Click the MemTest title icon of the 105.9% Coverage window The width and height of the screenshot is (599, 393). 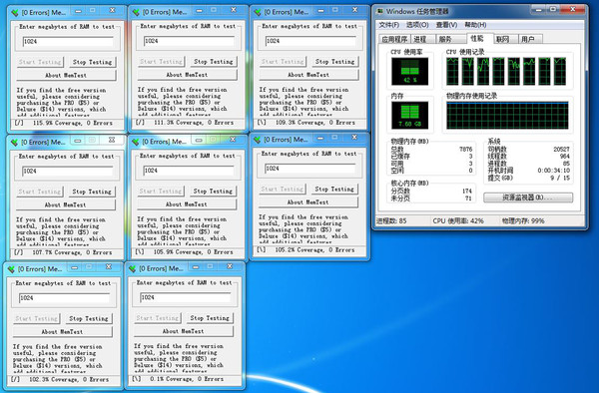point(136,142)
